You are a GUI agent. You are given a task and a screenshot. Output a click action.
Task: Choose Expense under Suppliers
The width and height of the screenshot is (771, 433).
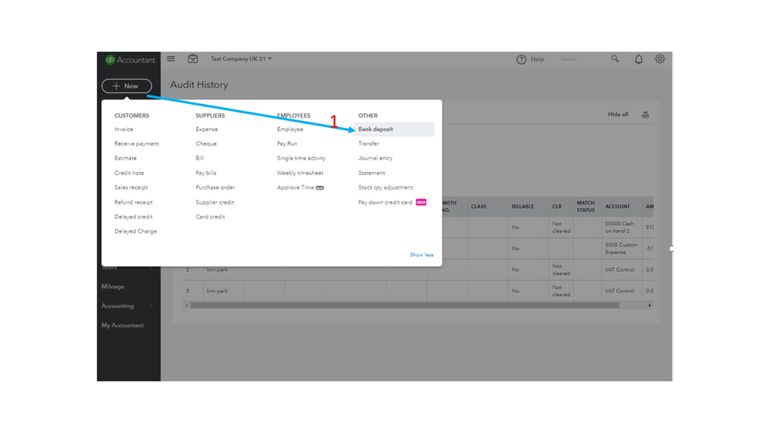(x=207, y=129)
